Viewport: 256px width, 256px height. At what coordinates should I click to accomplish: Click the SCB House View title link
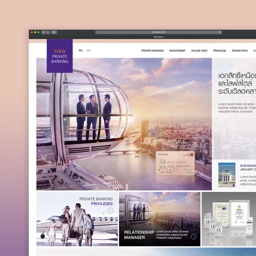(x=248, y=166)
